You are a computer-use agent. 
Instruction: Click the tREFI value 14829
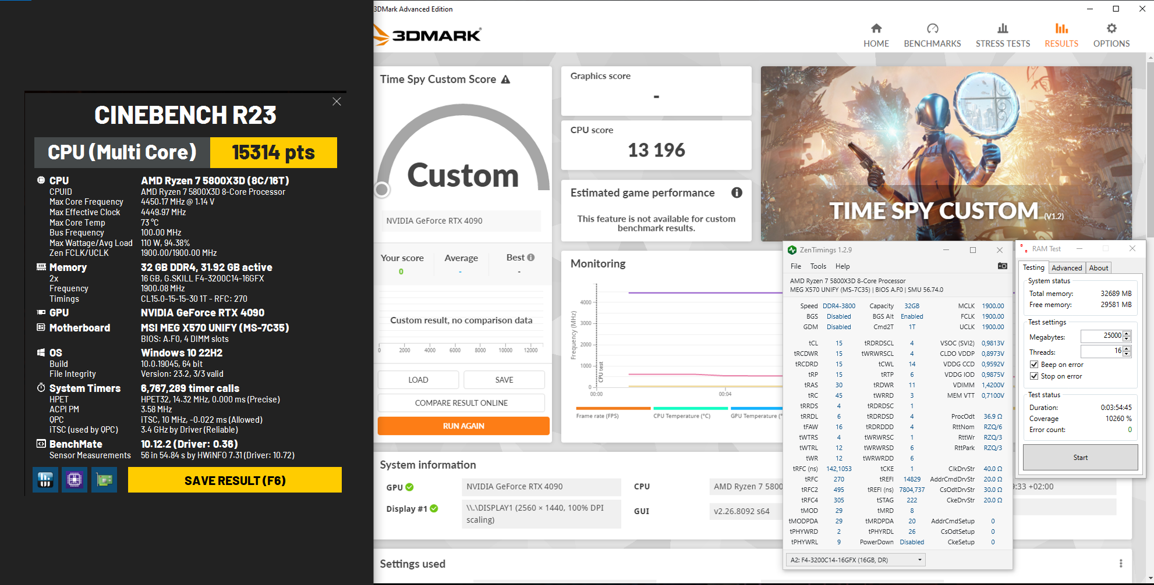coord(912,479)
